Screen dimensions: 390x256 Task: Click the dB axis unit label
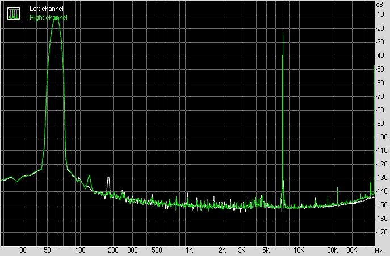click(380, 4)
